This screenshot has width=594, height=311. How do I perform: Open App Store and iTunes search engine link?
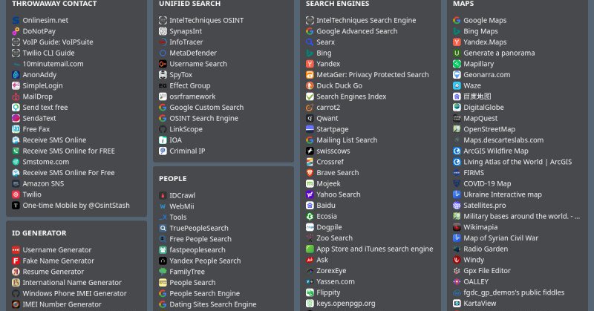pyautogui.click(x=375, y=249)
